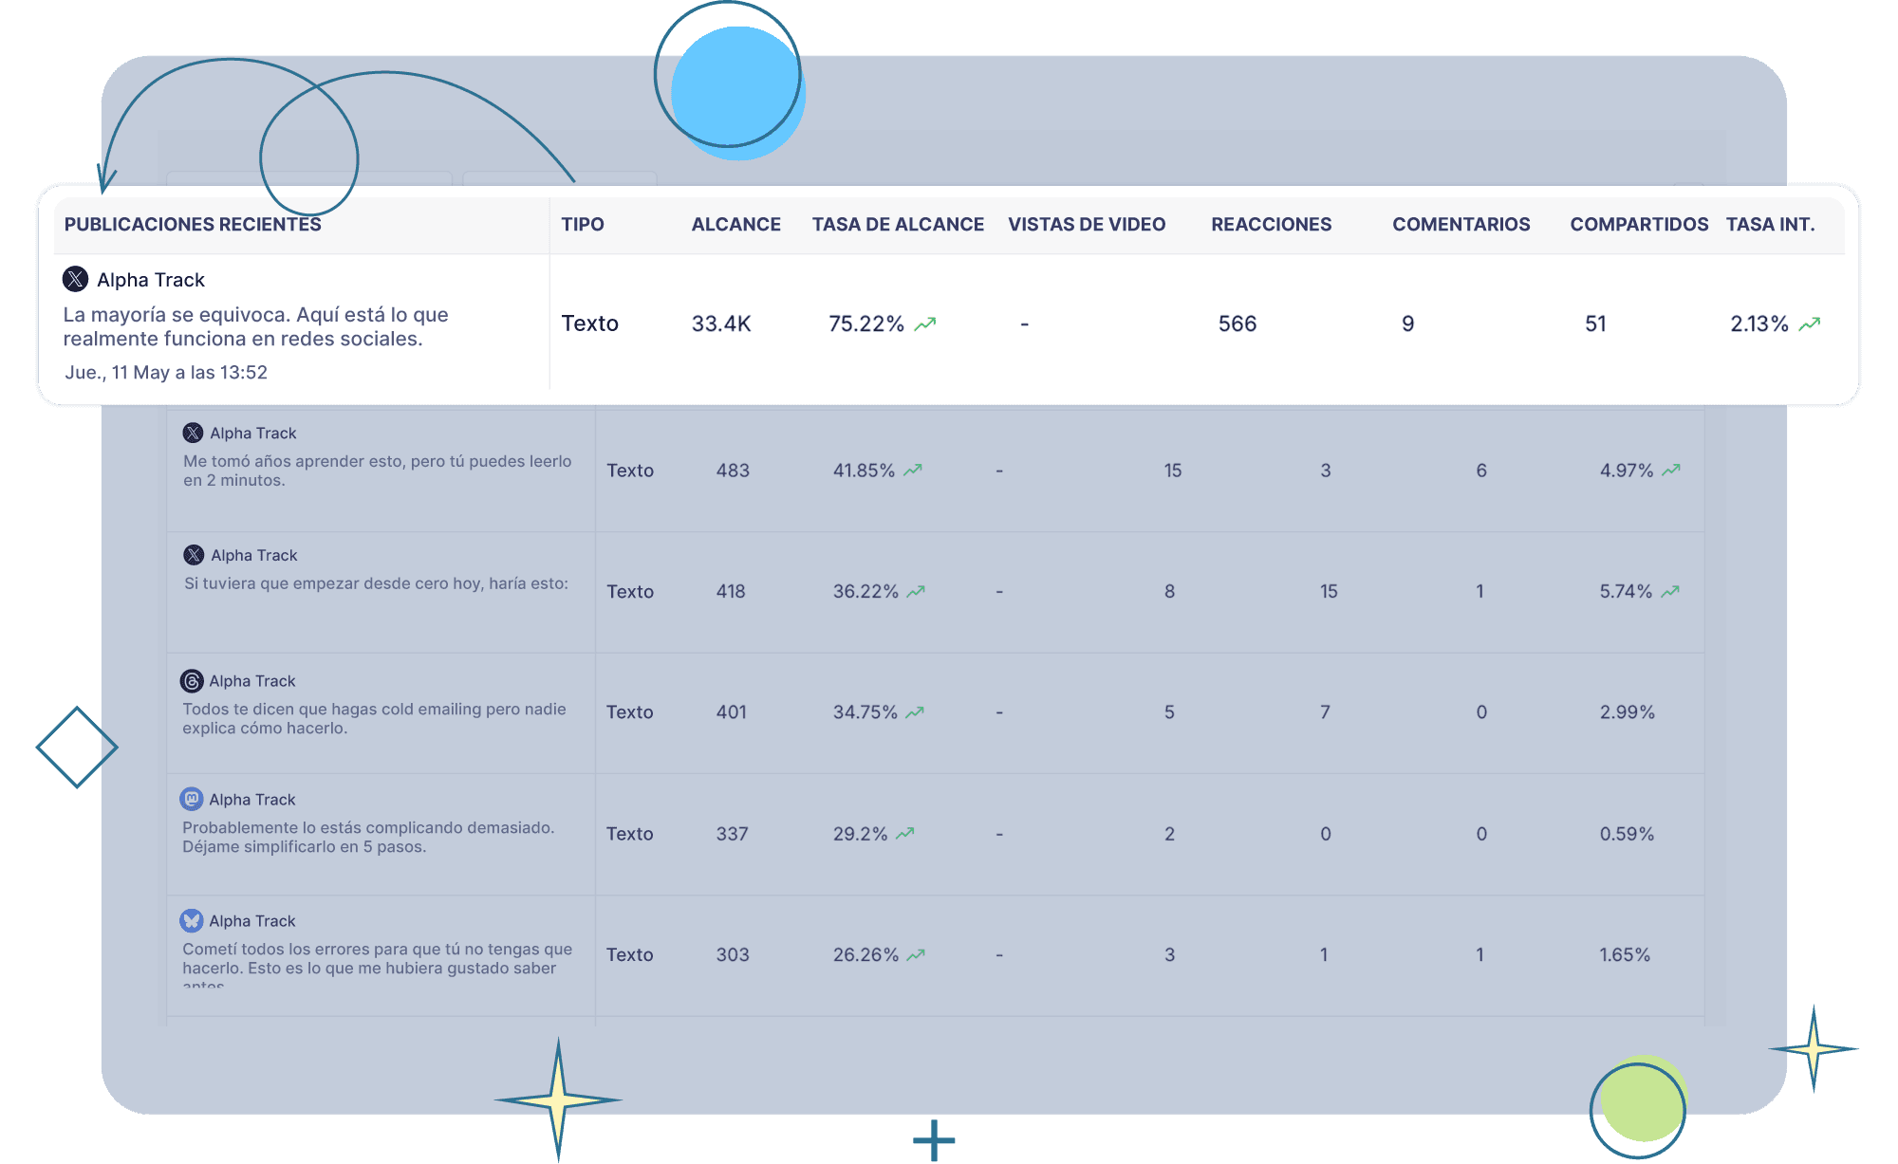Screen dimensions: 1898x1164
Task: Click the X icon beside 'Si tuviera que empezar' post
Action: point(194,555)
